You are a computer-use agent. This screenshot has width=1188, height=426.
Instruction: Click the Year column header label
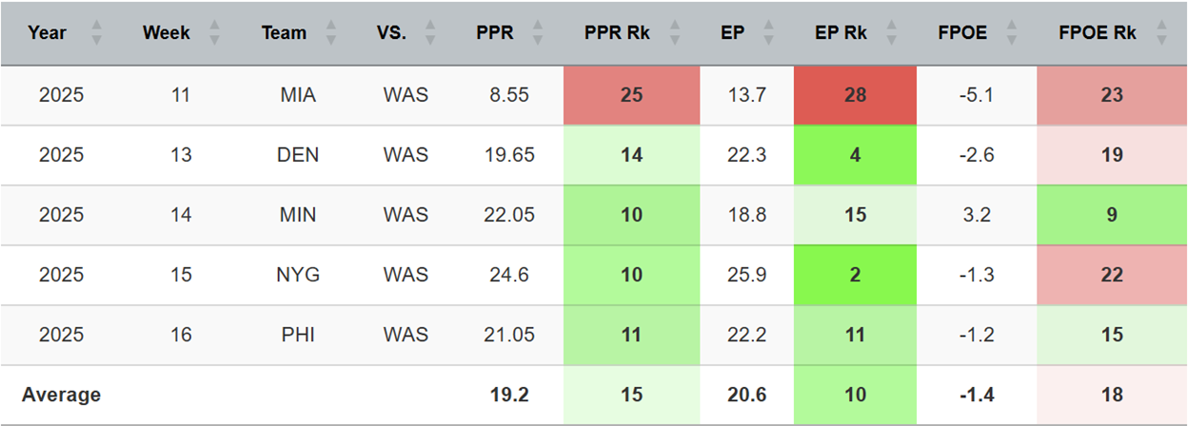pyautogui.click(x=47, y=33)
